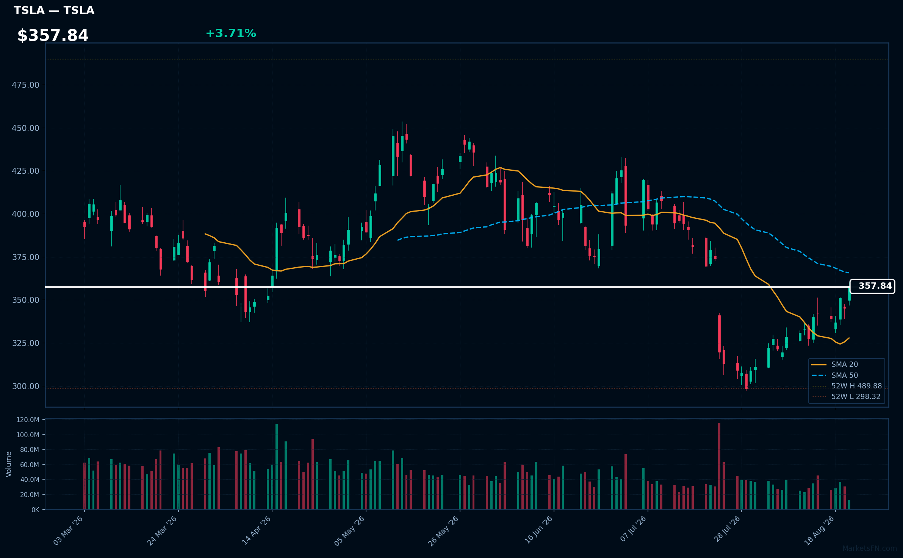Click the 350.00 price axis label
The width and height of the screenshot is (903, 558).
pyautogui.click(x=25, y=300)
